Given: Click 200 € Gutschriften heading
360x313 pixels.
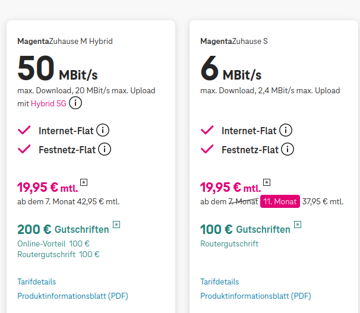Looking at the screenshot, I should coord(64,229).
